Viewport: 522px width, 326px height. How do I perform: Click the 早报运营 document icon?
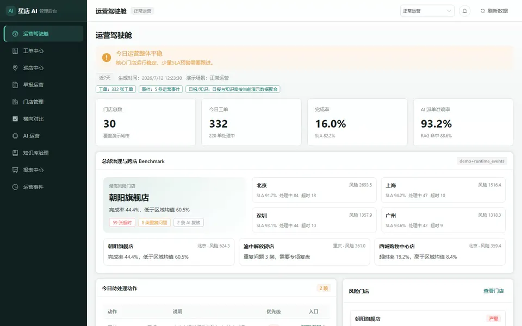point(15,85)
